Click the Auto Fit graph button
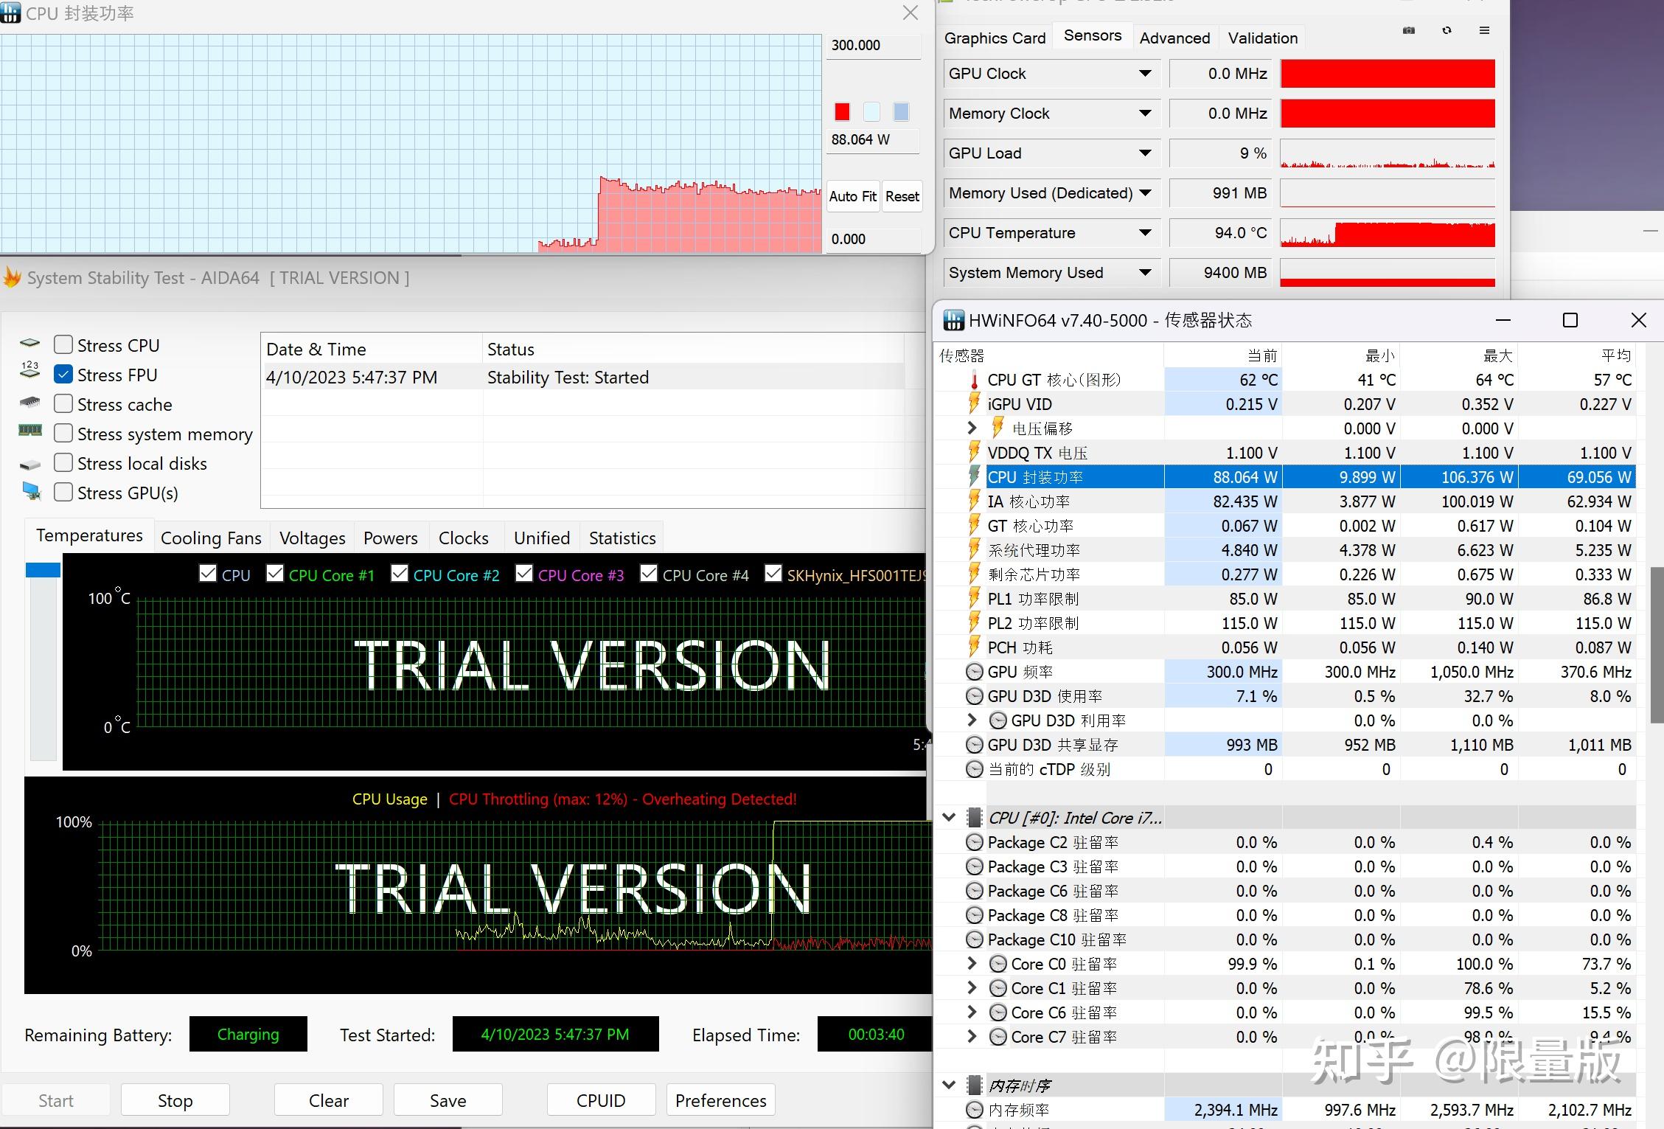 (x=852, y=197)
